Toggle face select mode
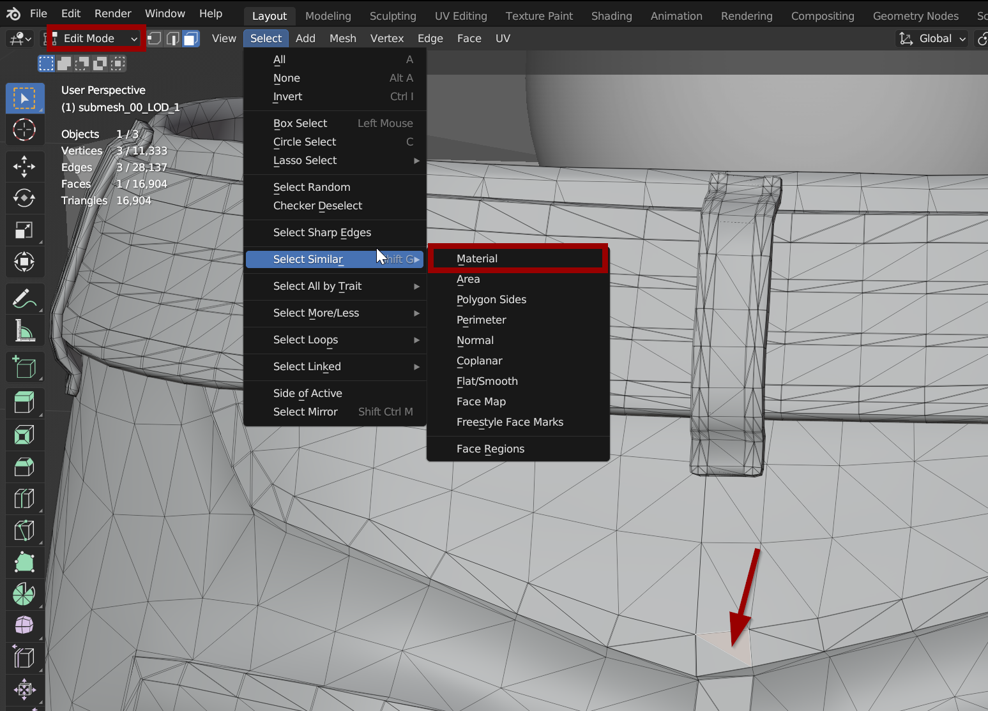Viewport: 988px width, 711px height. coord(190,39)
